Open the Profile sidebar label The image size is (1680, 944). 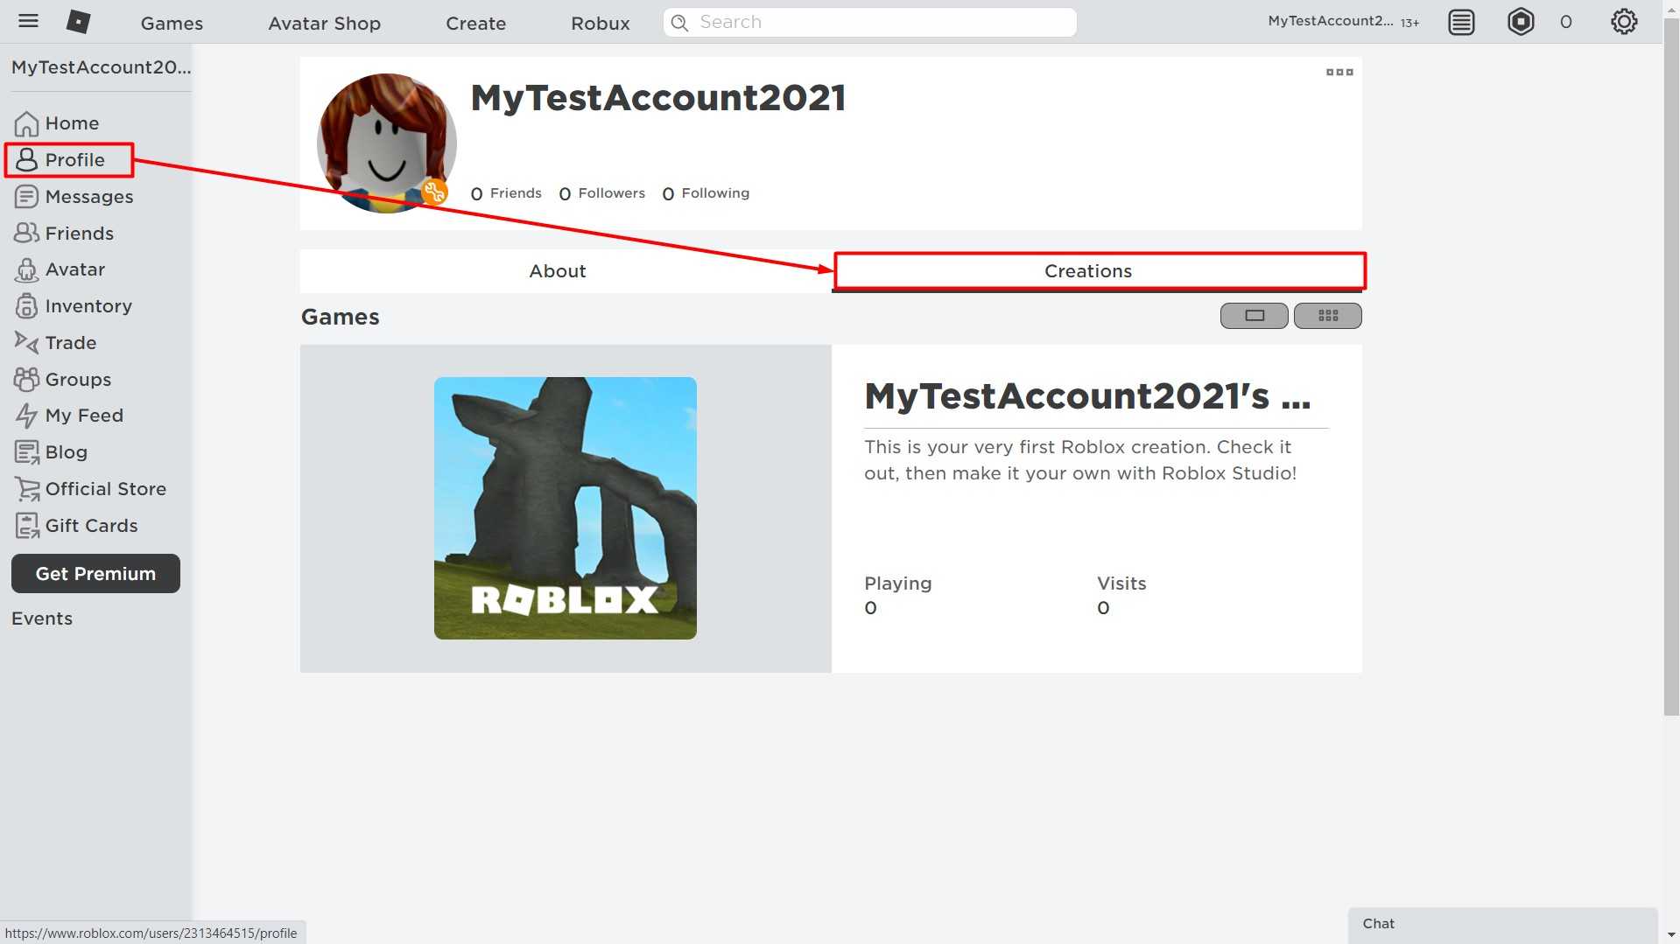(75, 160)
